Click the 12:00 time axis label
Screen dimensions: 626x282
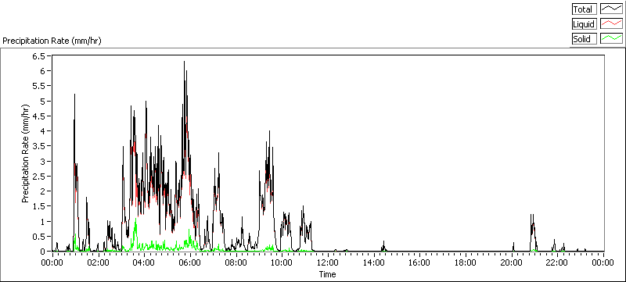328,262
